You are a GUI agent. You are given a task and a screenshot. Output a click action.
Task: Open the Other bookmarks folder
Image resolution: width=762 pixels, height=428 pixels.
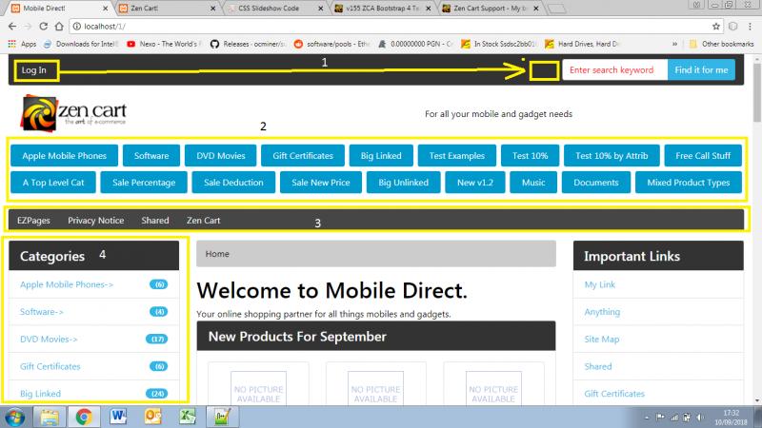click(x=722, y=44)
